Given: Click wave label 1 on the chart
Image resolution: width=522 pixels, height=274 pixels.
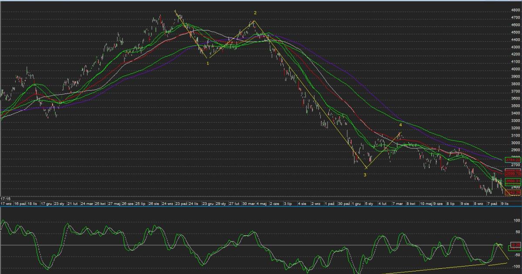Looking at the screenshot, I should coord(207,63).
